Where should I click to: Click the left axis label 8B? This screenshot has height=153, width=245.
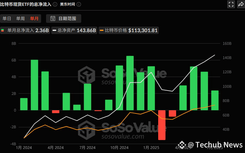click(14, 44)
